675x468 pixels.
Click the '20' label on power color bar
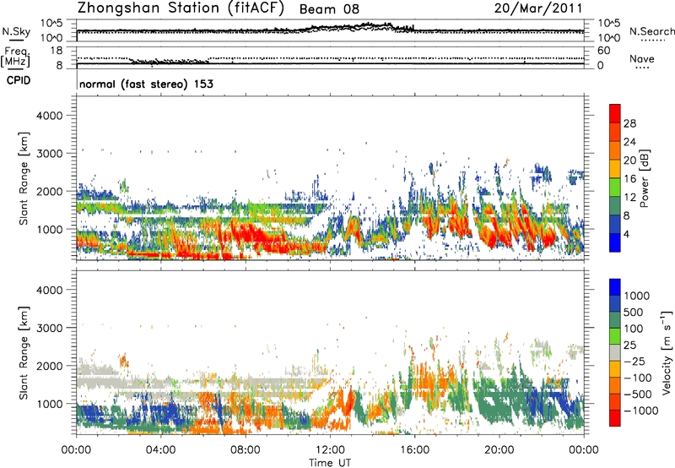click(x=629, y=161)
